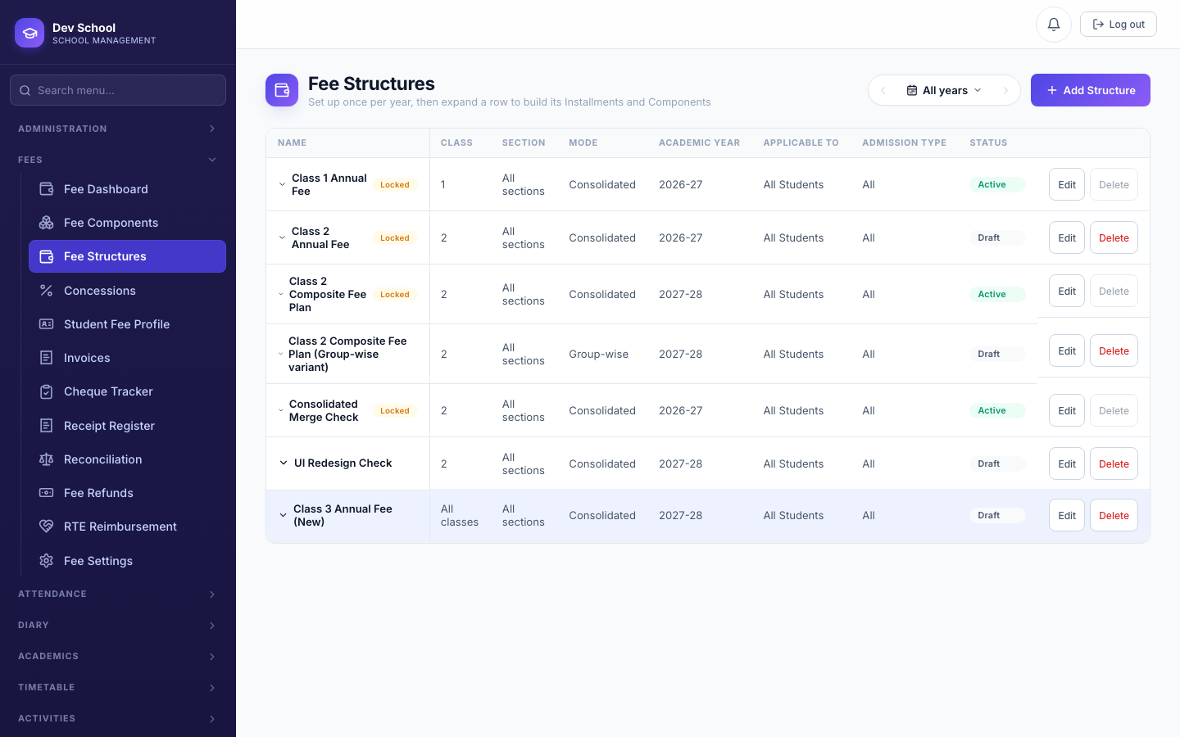1180x737 pixels.
Task: Open the notifications bell icon
Action: point(1054,25)
